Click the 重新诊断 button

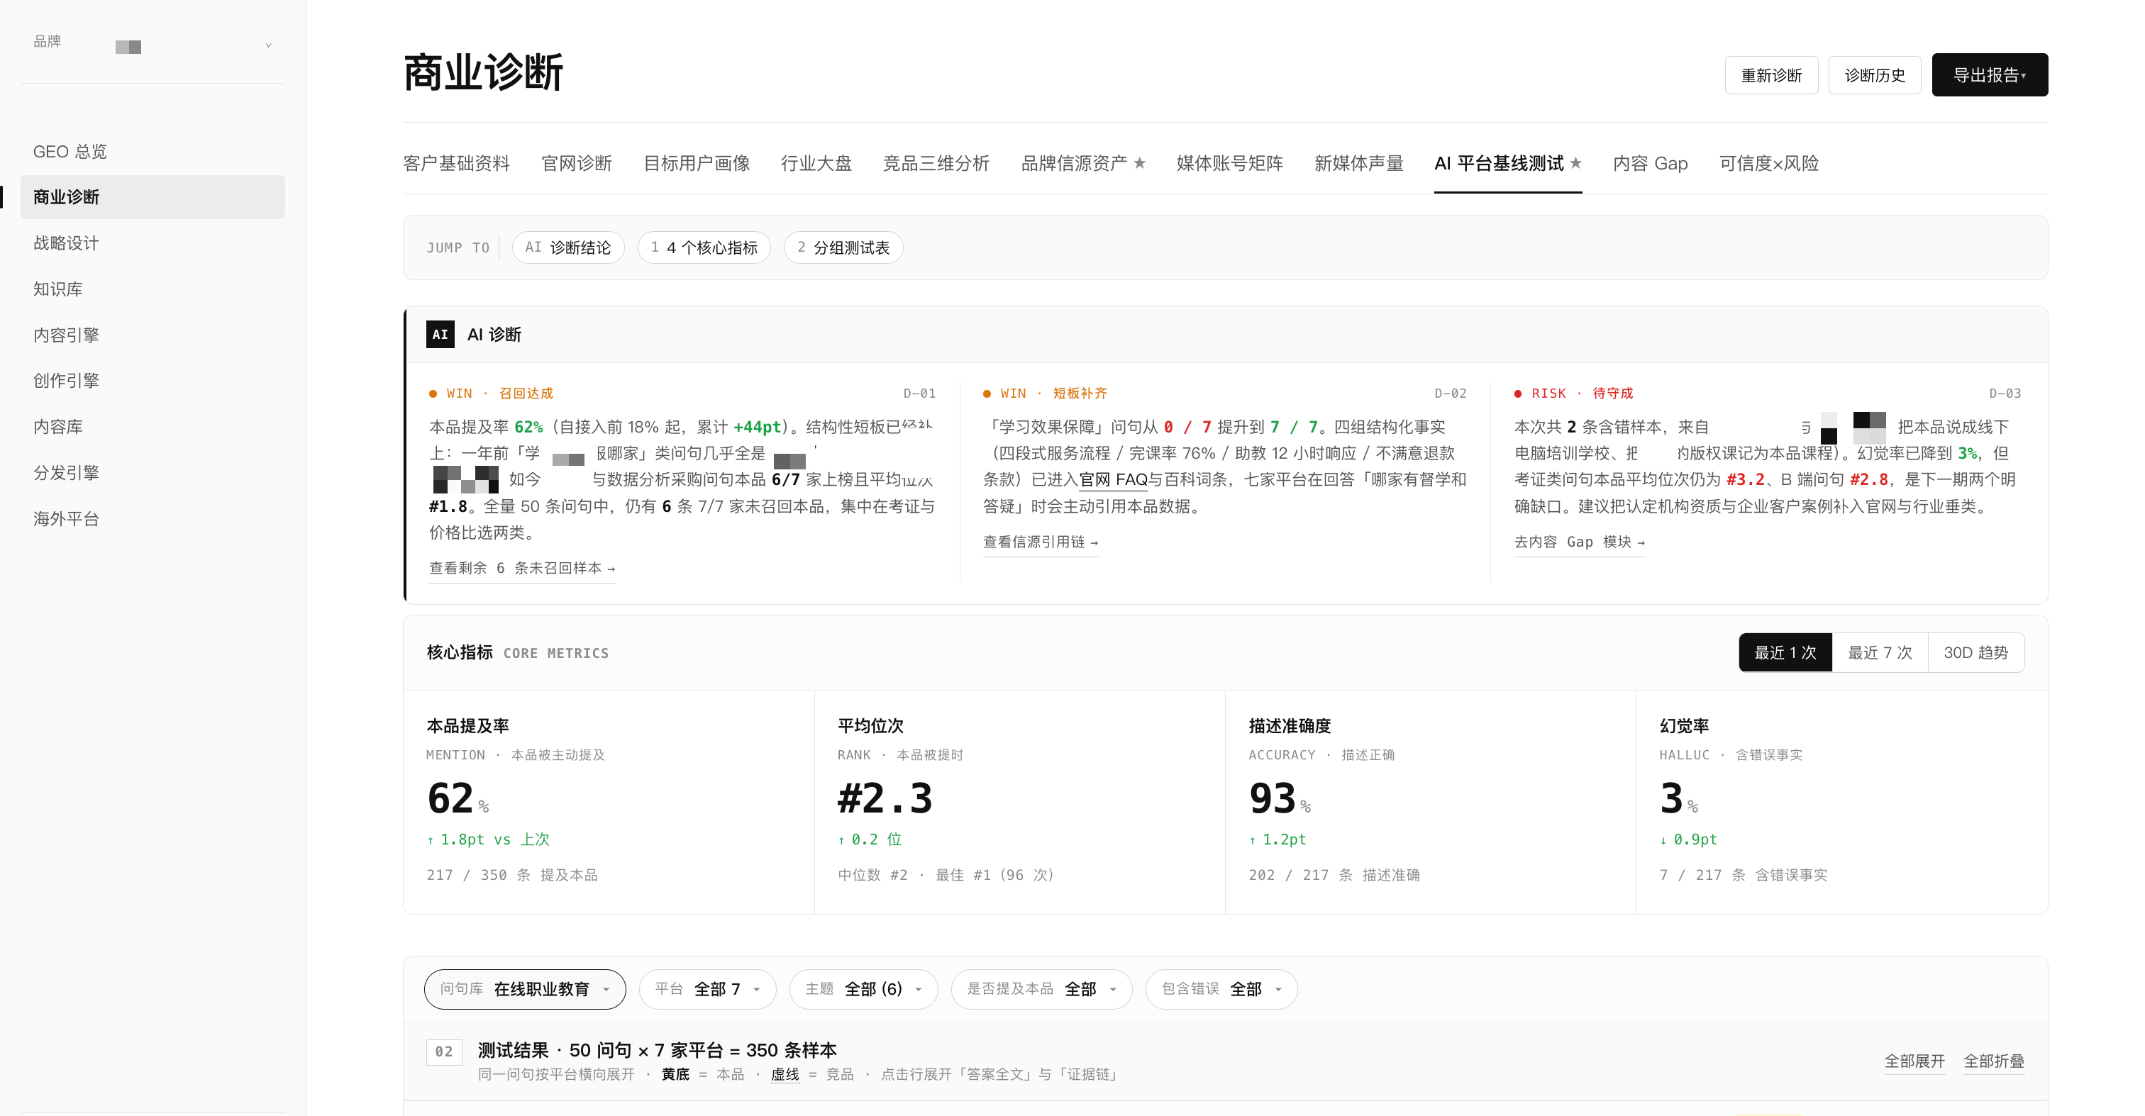click(1771, 75)
